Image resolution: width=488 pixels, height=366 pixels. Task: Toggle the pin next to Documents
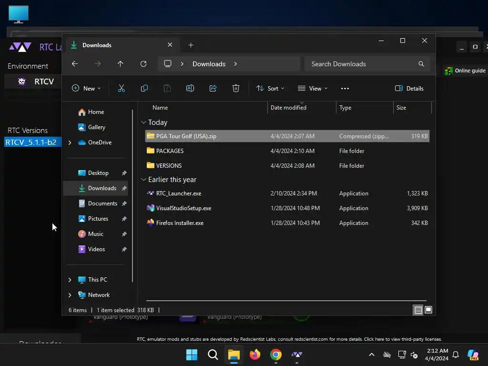pos(124,203)
